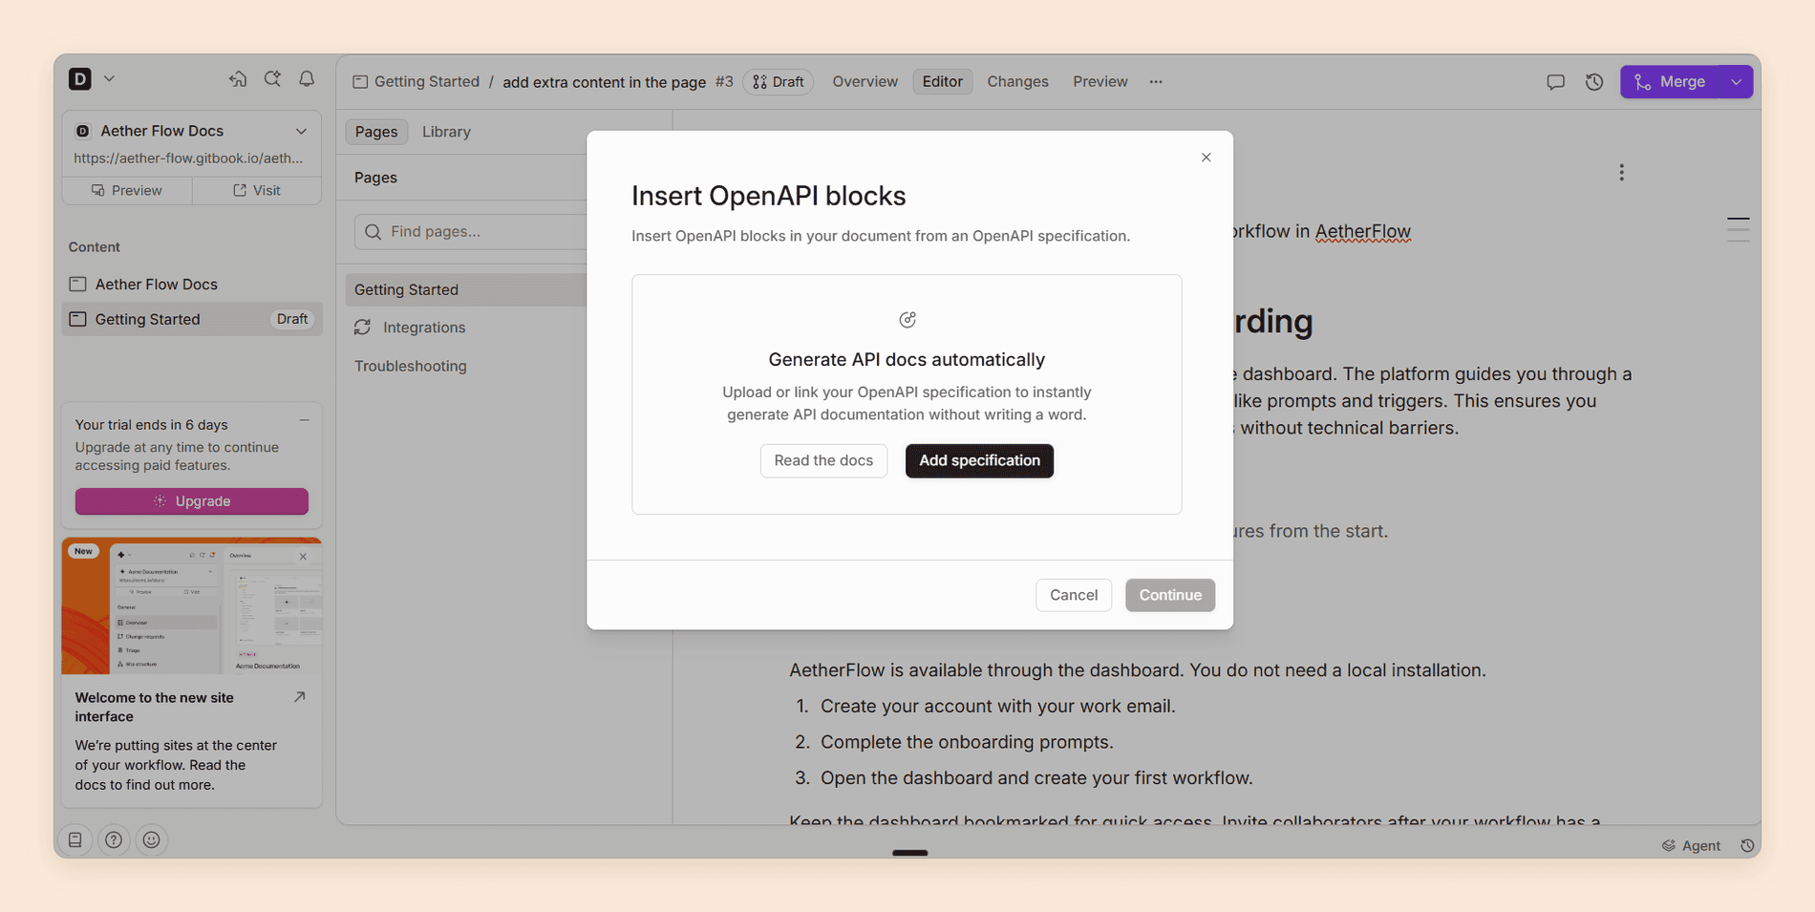Open the Welcome to the new site interface arrow link
Screen dimensions: 1815x912
300,697
